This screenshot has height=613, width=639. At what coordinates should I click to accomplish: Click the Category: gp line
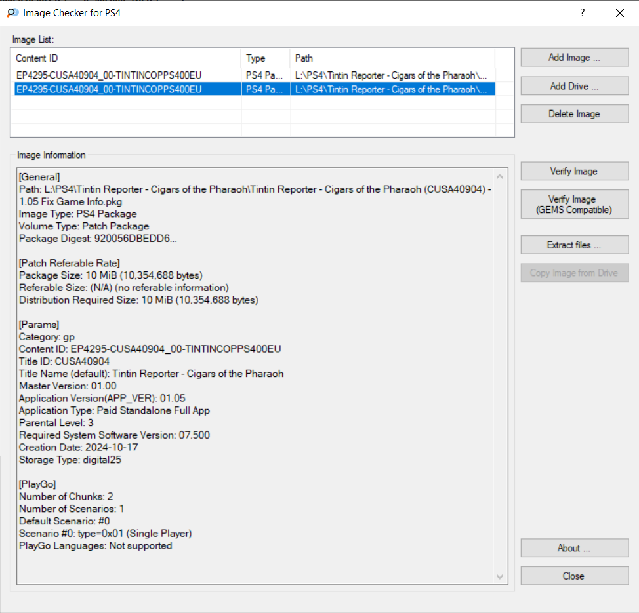pos(47,337)
